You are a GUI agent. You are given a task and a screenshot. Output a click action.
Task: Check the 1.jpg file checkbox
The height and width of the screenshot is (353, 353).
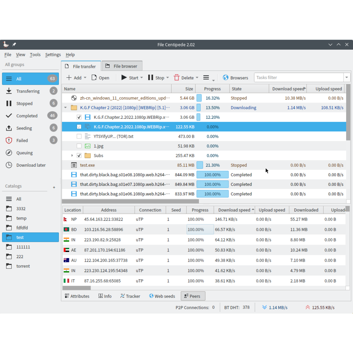coord(79,146)
